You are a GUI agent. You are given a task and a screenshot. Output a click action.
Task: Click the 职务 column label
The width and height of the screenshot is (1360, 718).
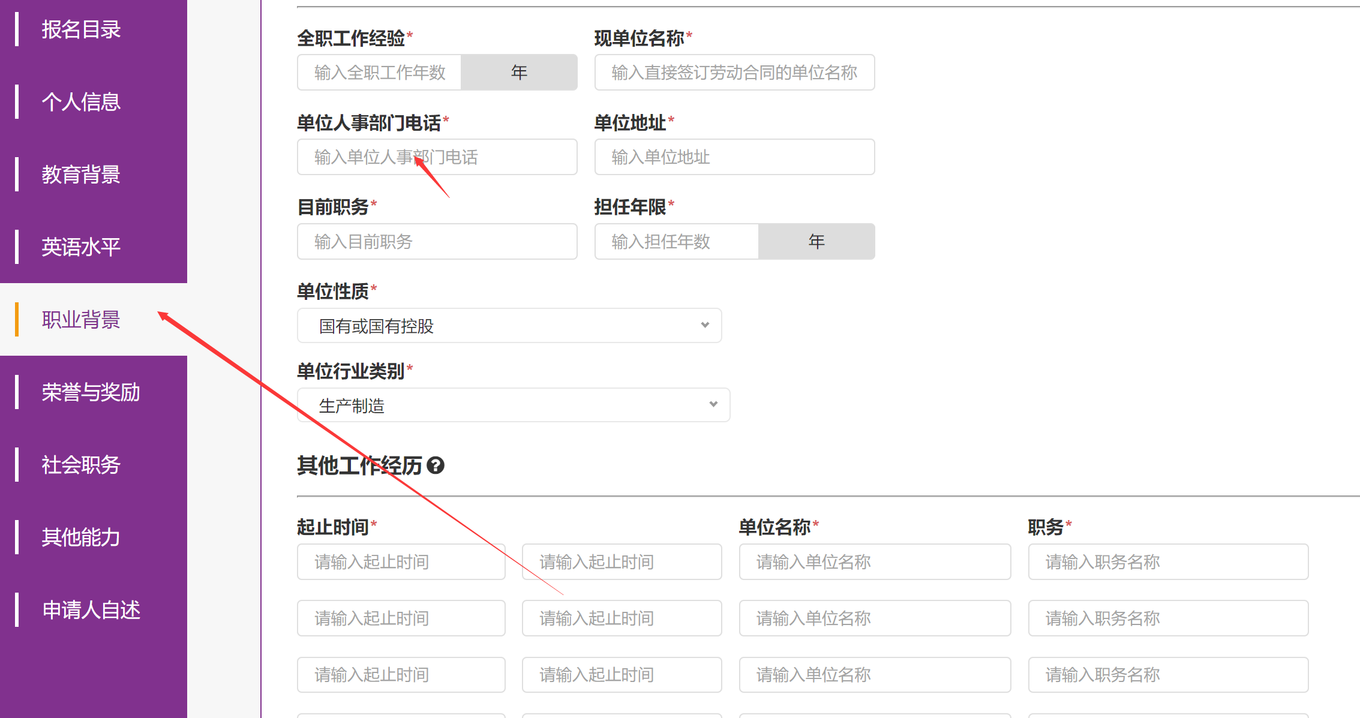[x=1046, y=527]
